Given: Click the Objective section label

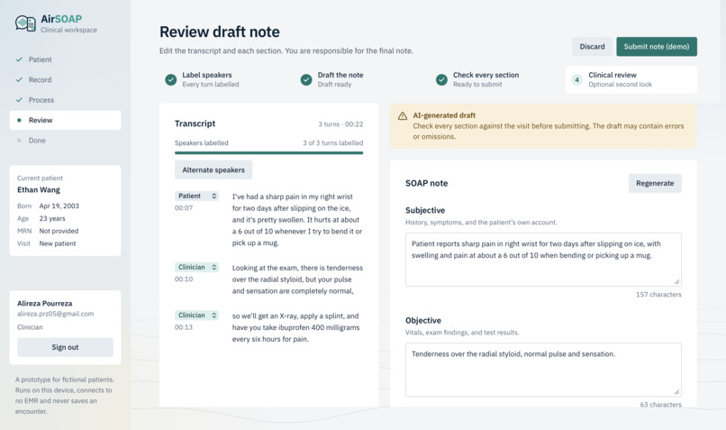Looking at the screenshot, I should point(423,320).
